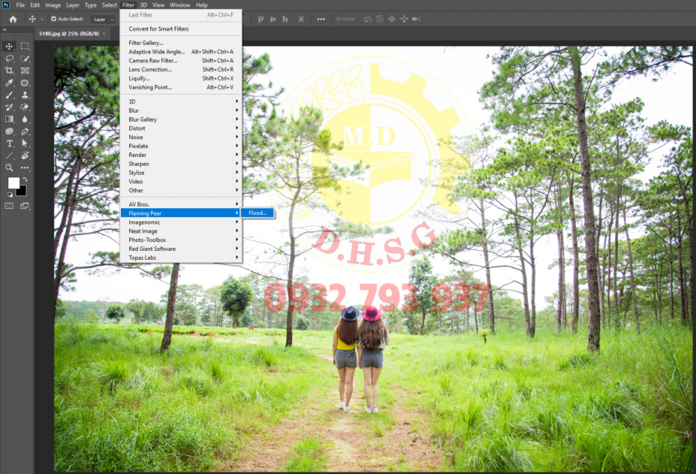Select the Clone Stamp tool
The width and height of the screenshot is (696, 474).
(24, 95)
